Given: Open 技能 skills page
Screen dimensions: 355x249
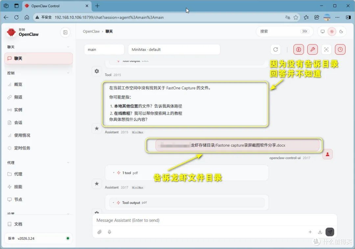Looking at the screenshot, I should 38,187.
